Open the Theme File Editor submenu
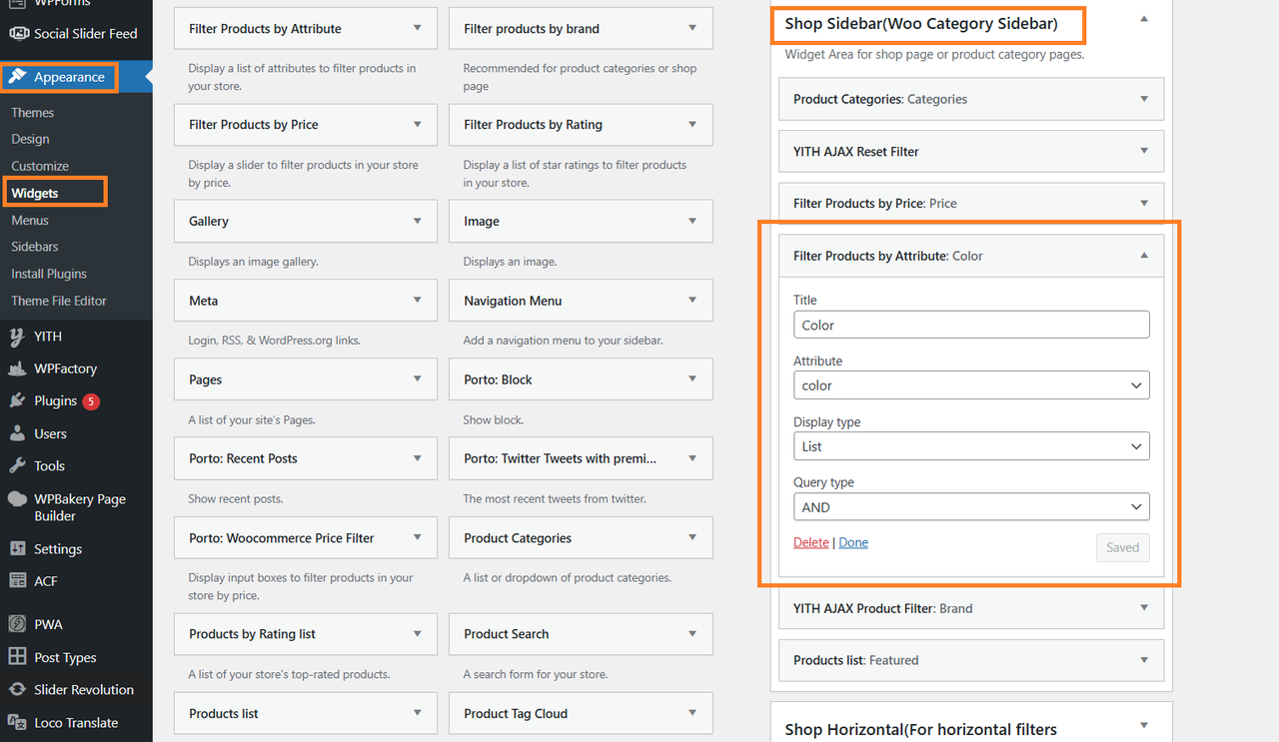Viewport: 1279px width, 742px height. (x=59, y=301)
